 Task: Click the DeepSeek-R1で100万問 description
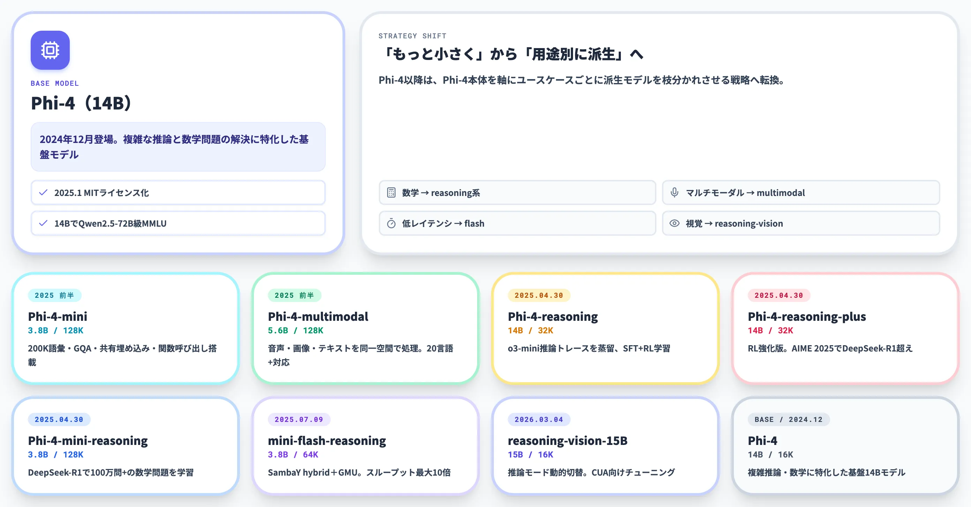pyautogui.click(x=111, y=472)
